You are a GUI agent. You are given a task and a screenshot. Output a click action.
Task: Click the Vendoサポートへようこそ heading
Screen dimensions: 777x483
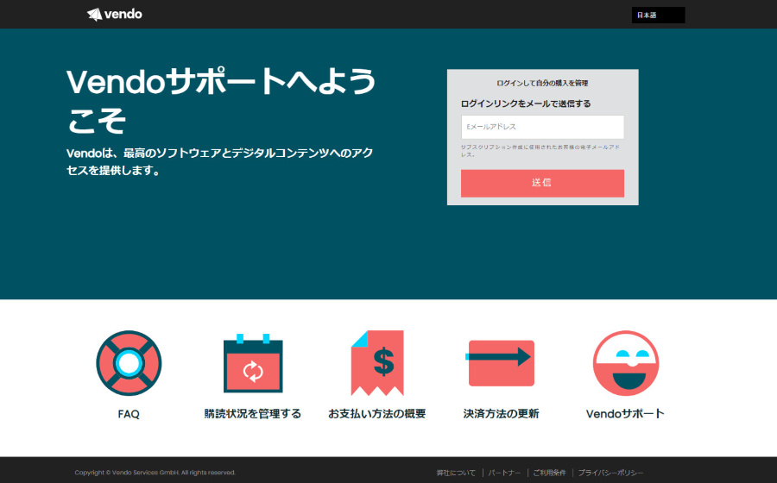point(222,102)
